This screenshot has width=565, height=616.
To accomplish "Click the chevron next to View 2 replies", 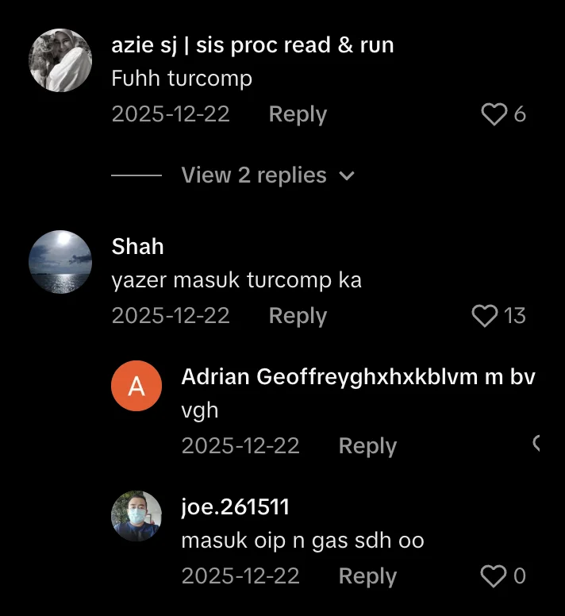I will coord(347,175).
